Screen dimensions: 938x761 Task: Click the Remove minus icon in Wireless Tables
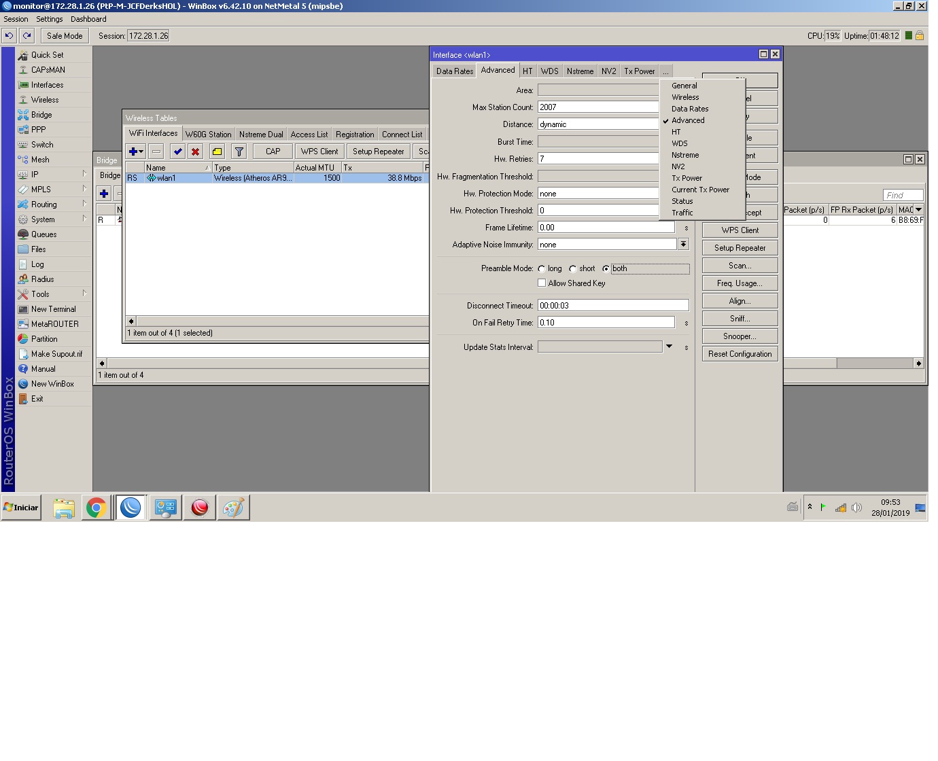(156, 152)
